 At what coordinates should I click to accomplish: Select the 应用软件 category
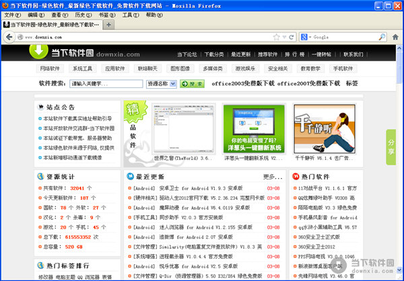click(x=115, y=69)
